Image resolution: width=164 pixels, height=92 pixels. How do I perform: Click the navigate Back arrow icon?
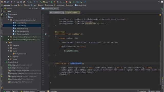point(34,2)
